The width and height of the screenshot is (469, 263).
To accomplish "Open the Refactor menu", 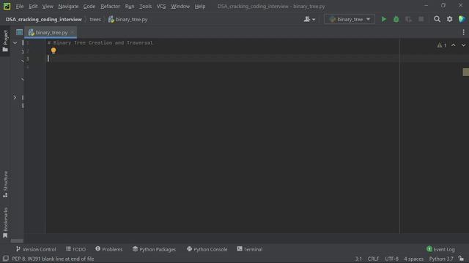I will 110,7.
